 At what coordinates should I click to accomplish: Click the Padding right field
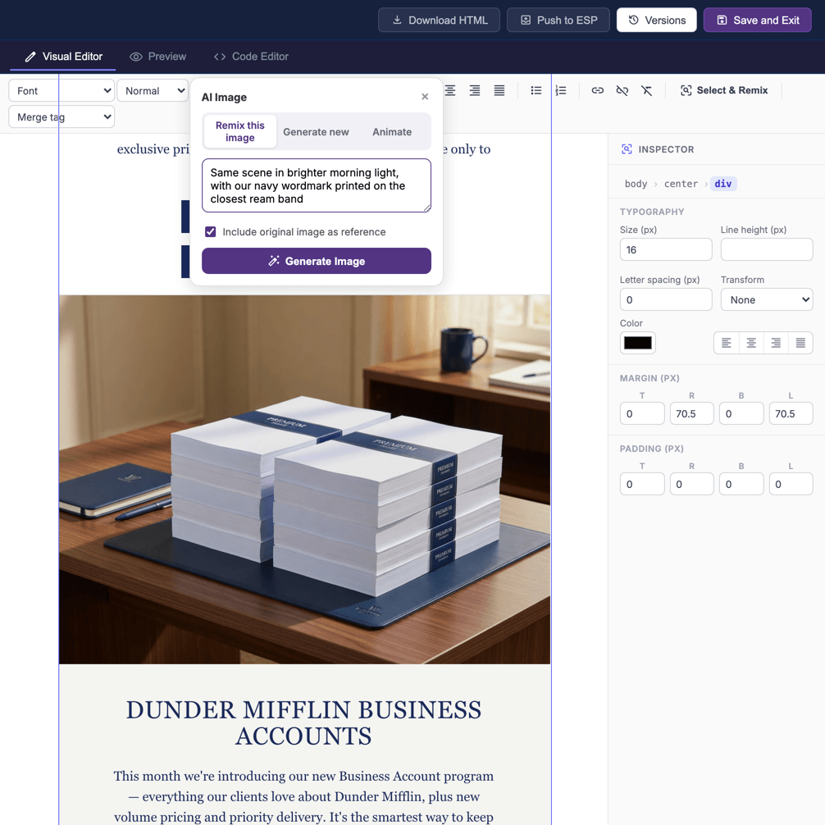pyautogui.click(x=692, y=484)
